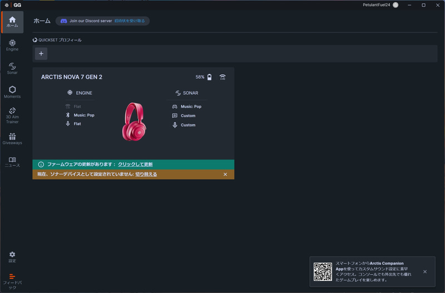
Task: Click the microphone icon under Engine
Action: pyautogui.click(x=68, y=123)
